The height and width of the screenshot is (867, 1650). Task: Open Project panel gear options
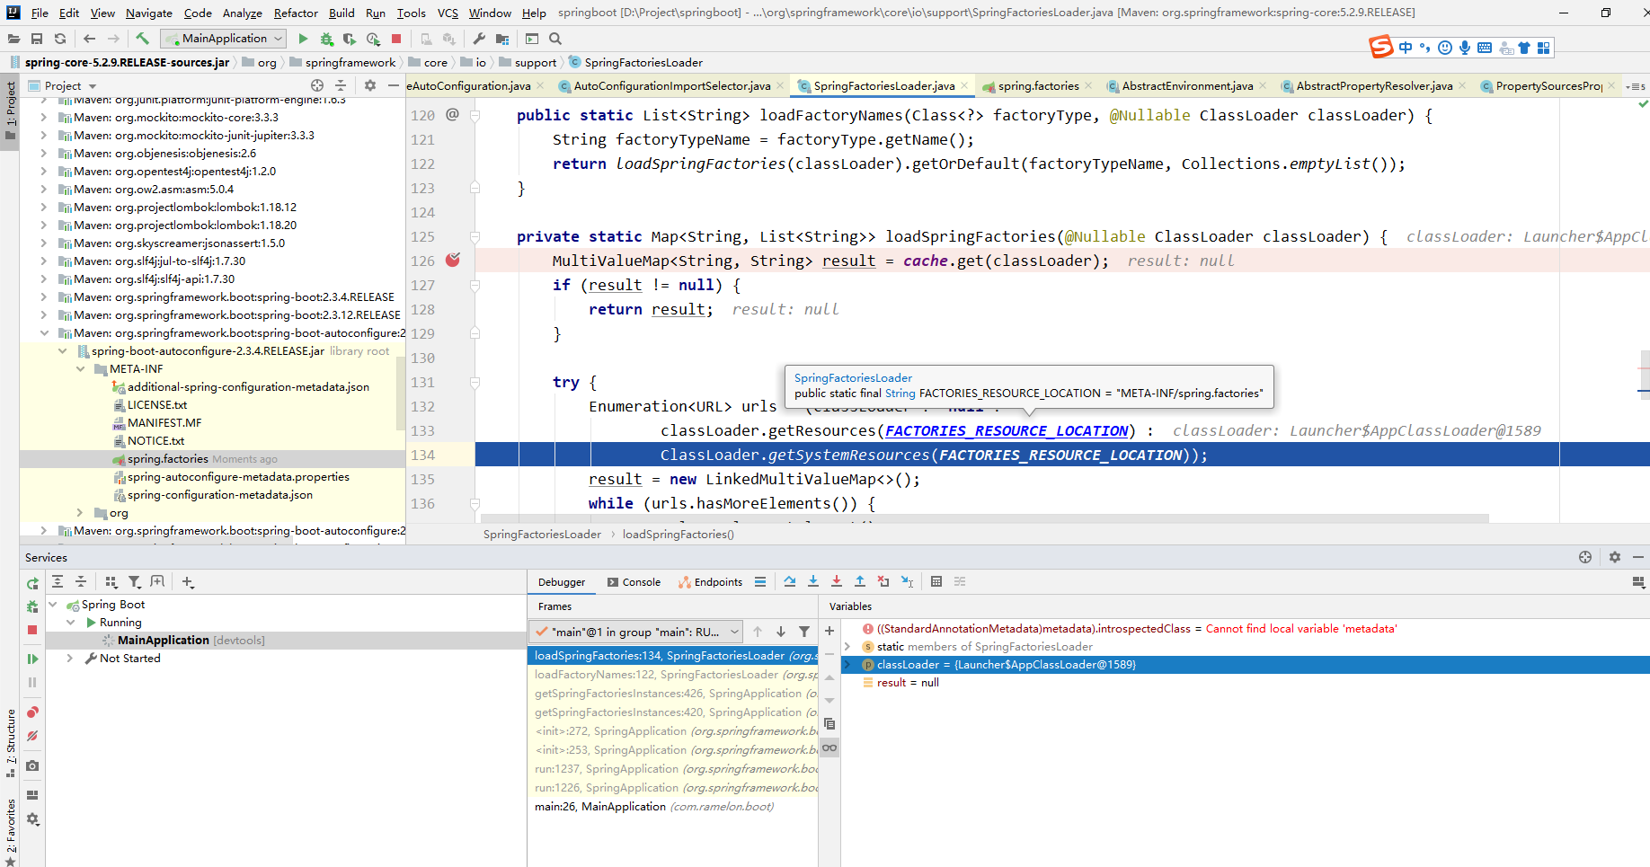tap(370, 85)
